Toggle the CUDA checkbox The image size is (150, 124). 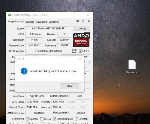[42, 119]
